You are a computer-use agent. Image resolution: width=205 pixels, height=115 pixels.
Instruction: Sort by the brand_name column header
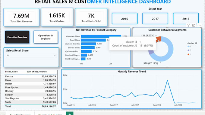click(11, 72)
